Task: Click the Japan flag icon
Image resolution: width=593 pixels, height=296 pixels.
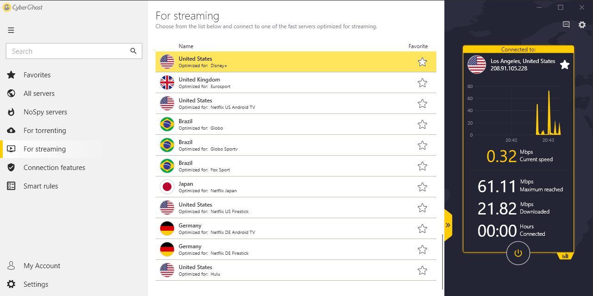Action: [167, 187]
